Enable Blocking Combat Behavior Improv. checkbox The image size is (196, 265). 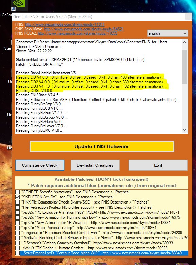[x=18, y=238]
